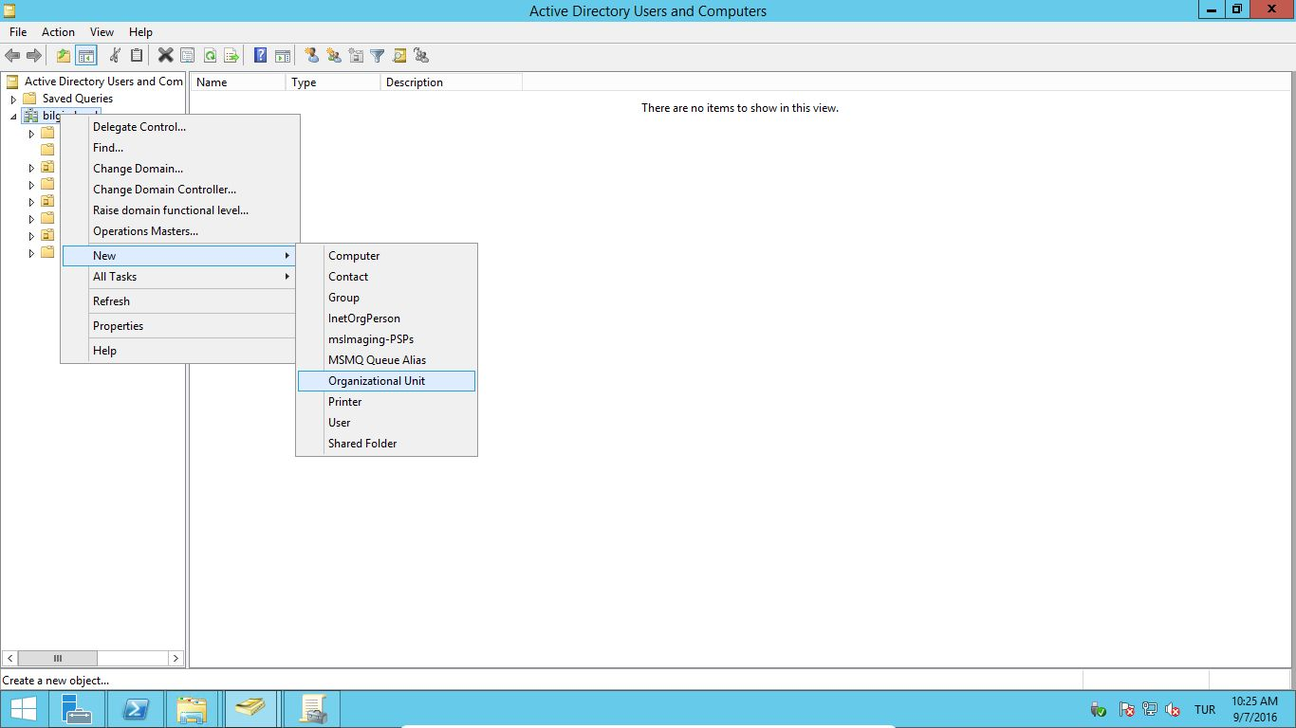Click the blue question mark Help toolbar icon
This screenshot has width=1296, height=728.
[x=260, y=56]
